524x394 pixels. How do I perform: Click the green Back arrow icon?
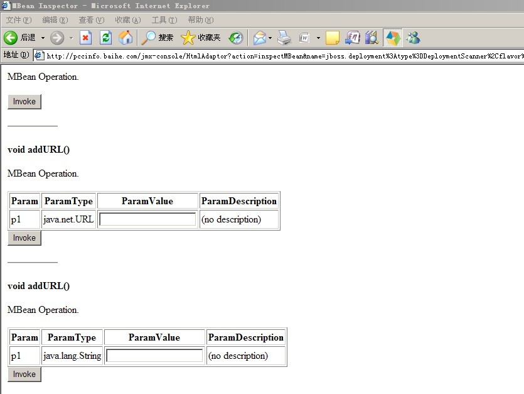(x=11, y=38)
